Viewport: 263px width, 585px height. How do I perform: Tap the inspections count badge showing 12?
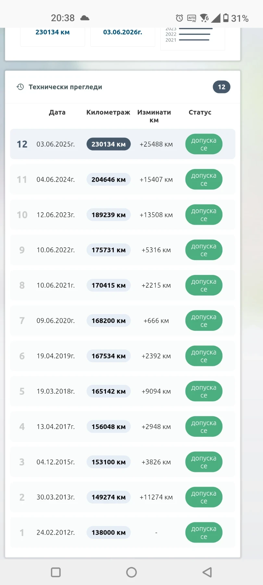[221, 87]
